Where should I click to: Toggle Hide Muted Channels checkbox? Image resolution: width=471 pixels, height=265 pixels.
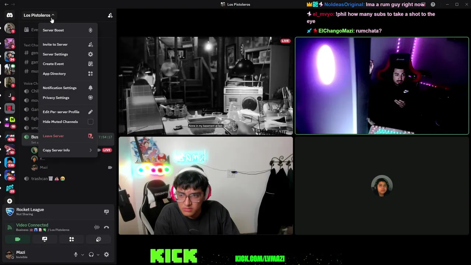[x=91, y=122]
